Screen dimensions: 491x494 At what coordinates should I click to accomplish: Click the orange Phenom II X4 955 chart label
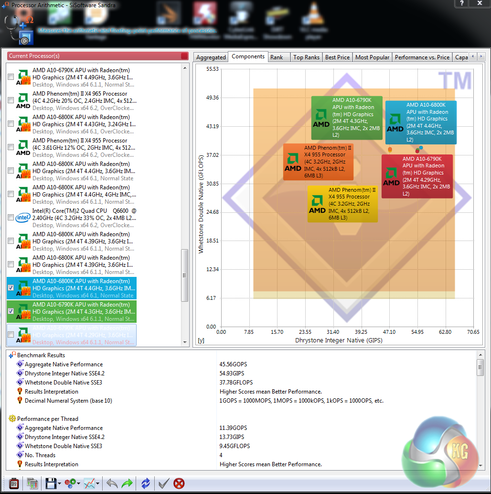pos(318,162)
